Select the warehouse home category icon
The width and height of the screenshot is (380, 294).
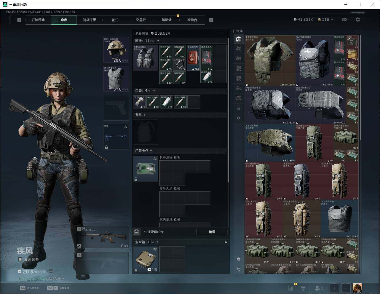(239, 39)
